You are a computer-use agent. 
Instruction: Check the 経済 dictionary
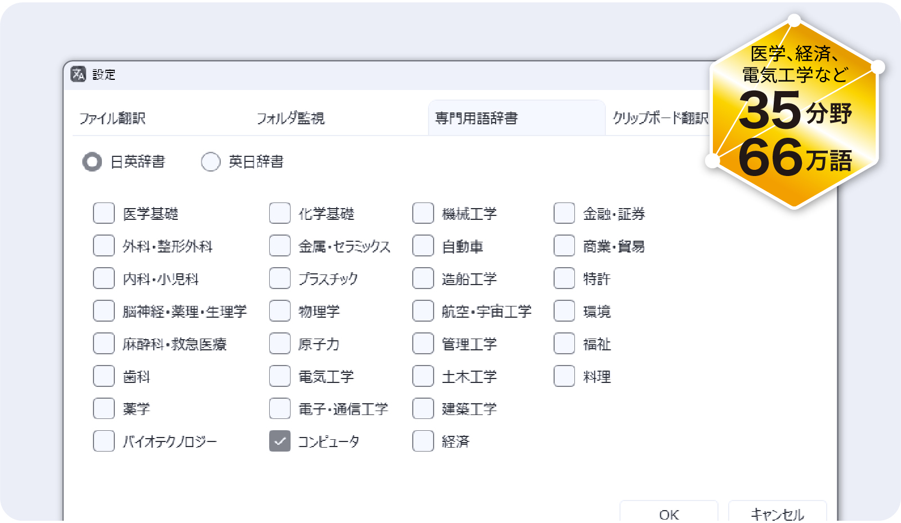422,441
